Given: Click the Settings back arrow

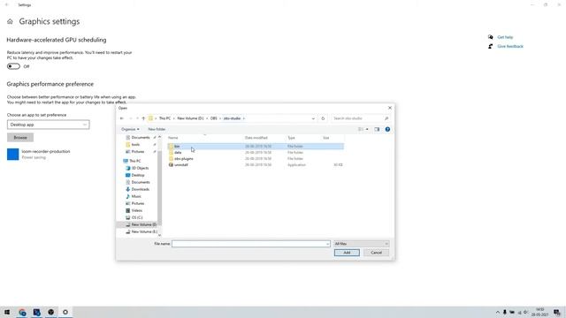Looking at the screenshot, I should point(7,5).
